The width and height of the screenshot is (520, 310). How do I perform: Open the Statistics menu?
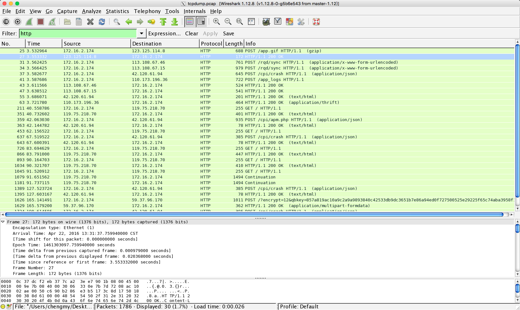click(117, 11)
